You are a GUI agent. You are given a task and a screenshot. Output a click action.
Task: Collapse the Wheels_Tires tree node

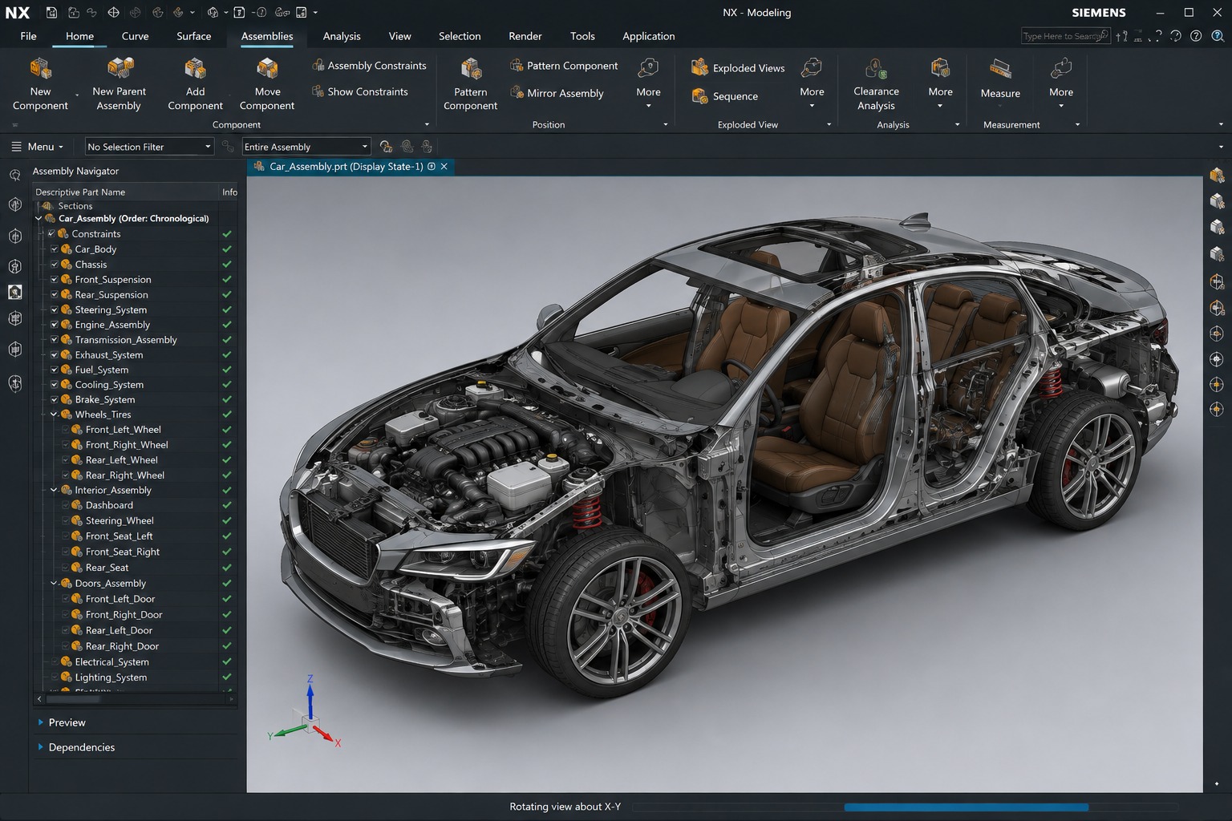pos(54,415)
